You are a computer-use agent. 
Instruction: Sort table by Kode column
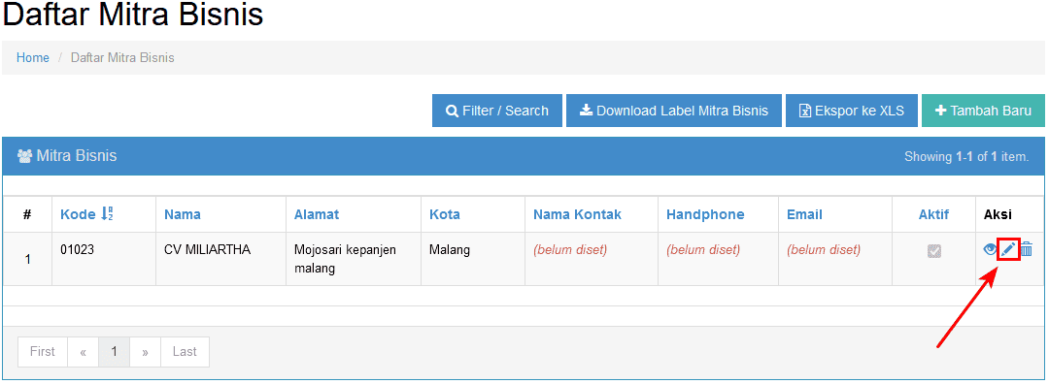(86, 214)
